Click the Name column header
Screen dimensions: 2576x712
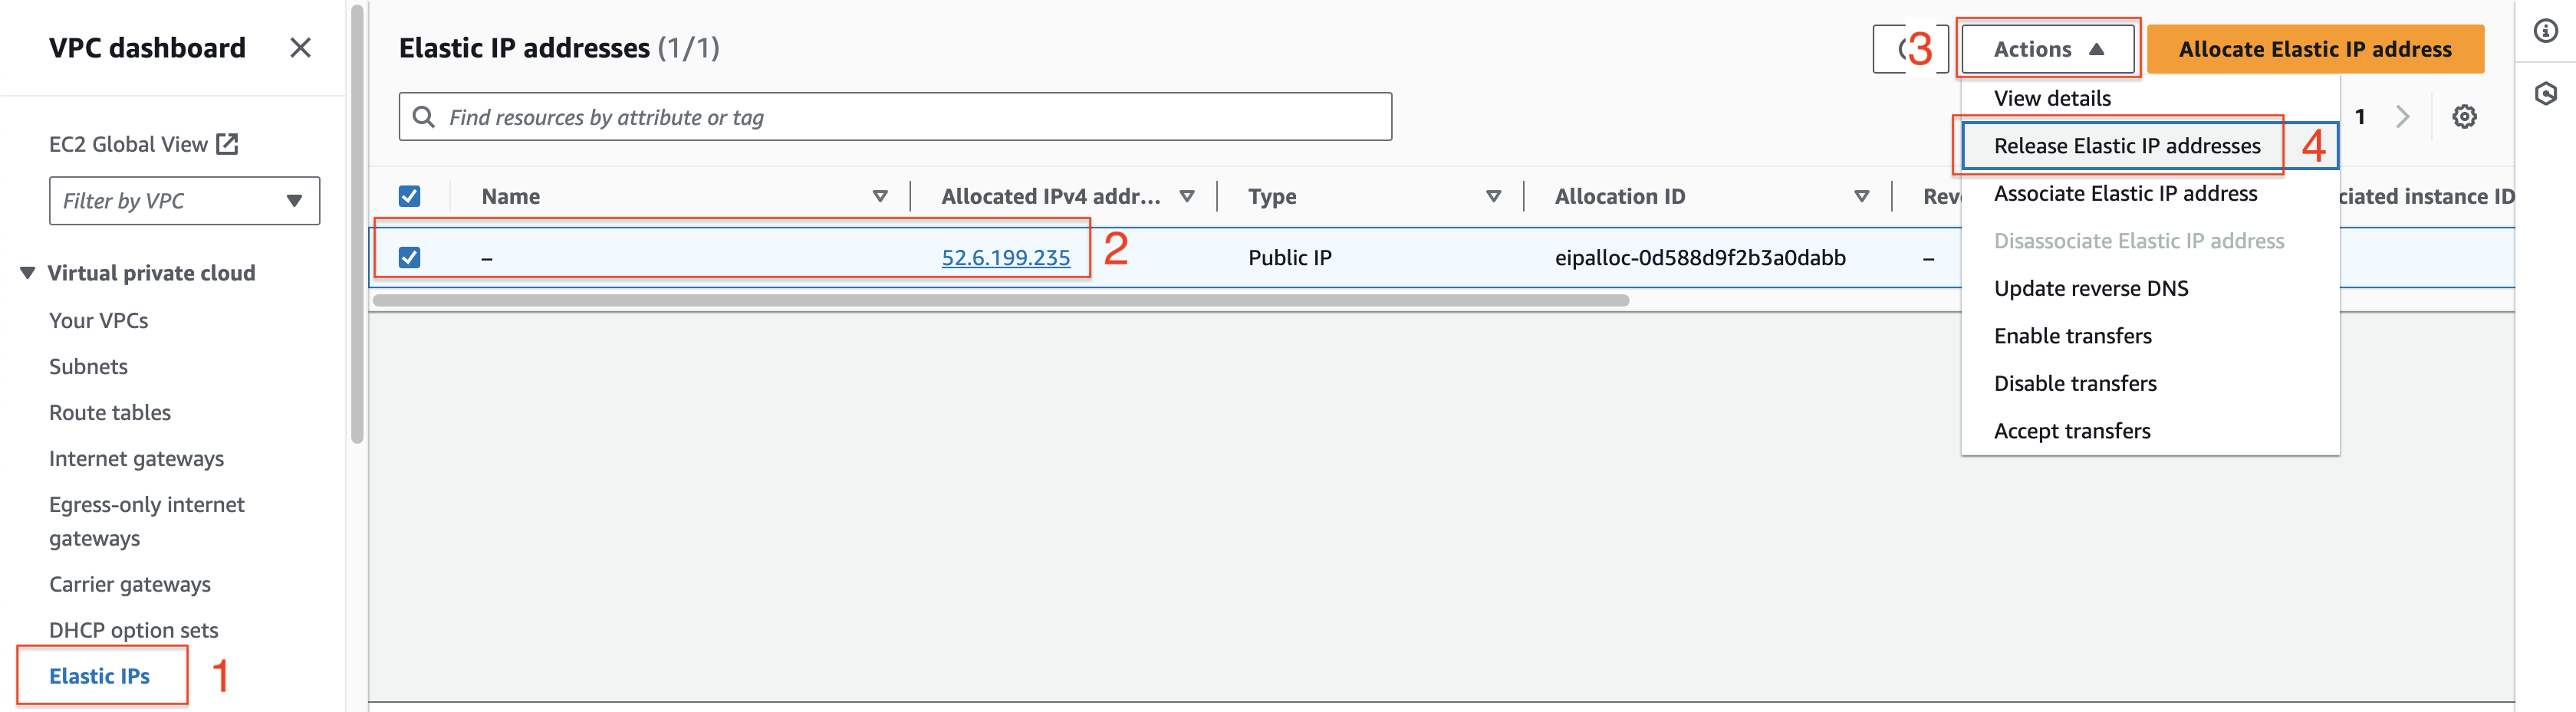(510, 196)
